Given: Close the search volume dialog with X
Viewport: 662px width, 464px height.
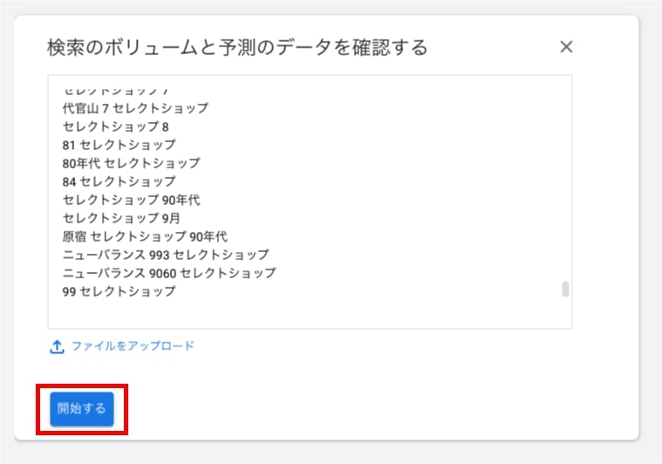Looking at the screenshot, I should tap(566, 47).
